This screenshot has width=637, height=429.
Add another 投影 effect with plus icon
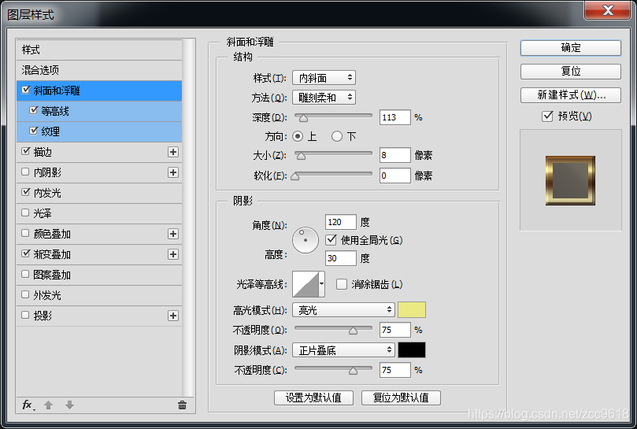point(173,316)
